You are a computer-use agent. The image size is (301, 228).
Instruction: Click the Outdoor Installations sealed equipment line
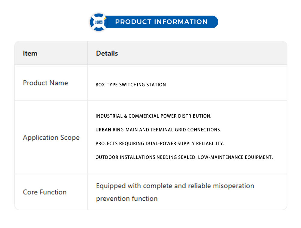184,157
